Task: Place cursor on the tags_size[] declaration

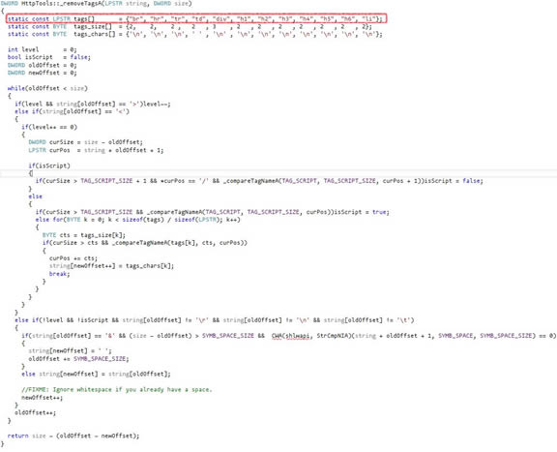Action: point(190,27)
